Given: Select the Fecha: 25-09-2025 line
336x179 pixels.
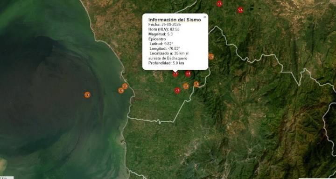Looking at the screenshot, I should click(165, 25).
